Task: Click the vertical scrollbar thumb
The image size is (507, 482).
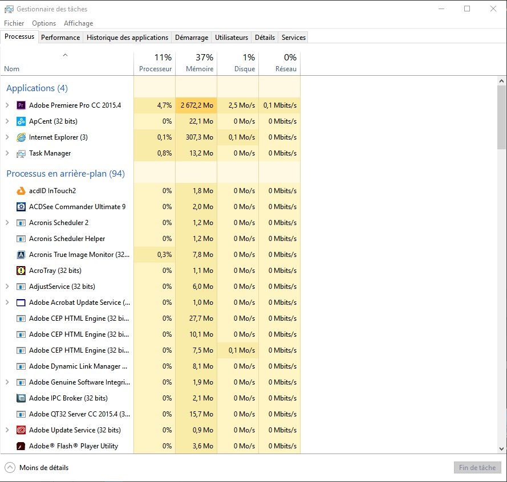Action: [x=501, y=117]
